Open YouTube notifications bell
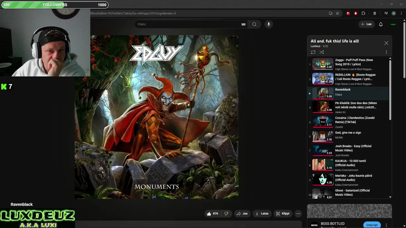Screen dimensions: 406x228 pos(381,24)
